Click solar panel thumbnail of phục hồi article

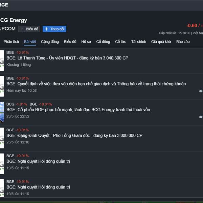point(2,112)
